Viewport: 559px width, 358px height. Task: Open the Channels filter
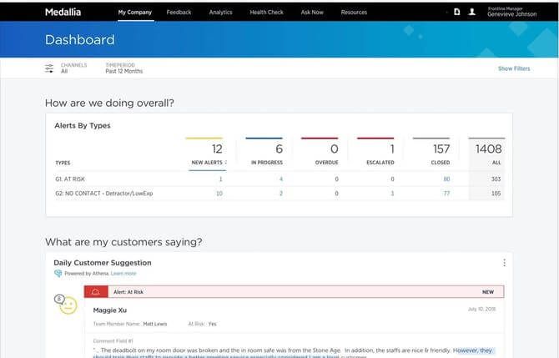(73, 68)
